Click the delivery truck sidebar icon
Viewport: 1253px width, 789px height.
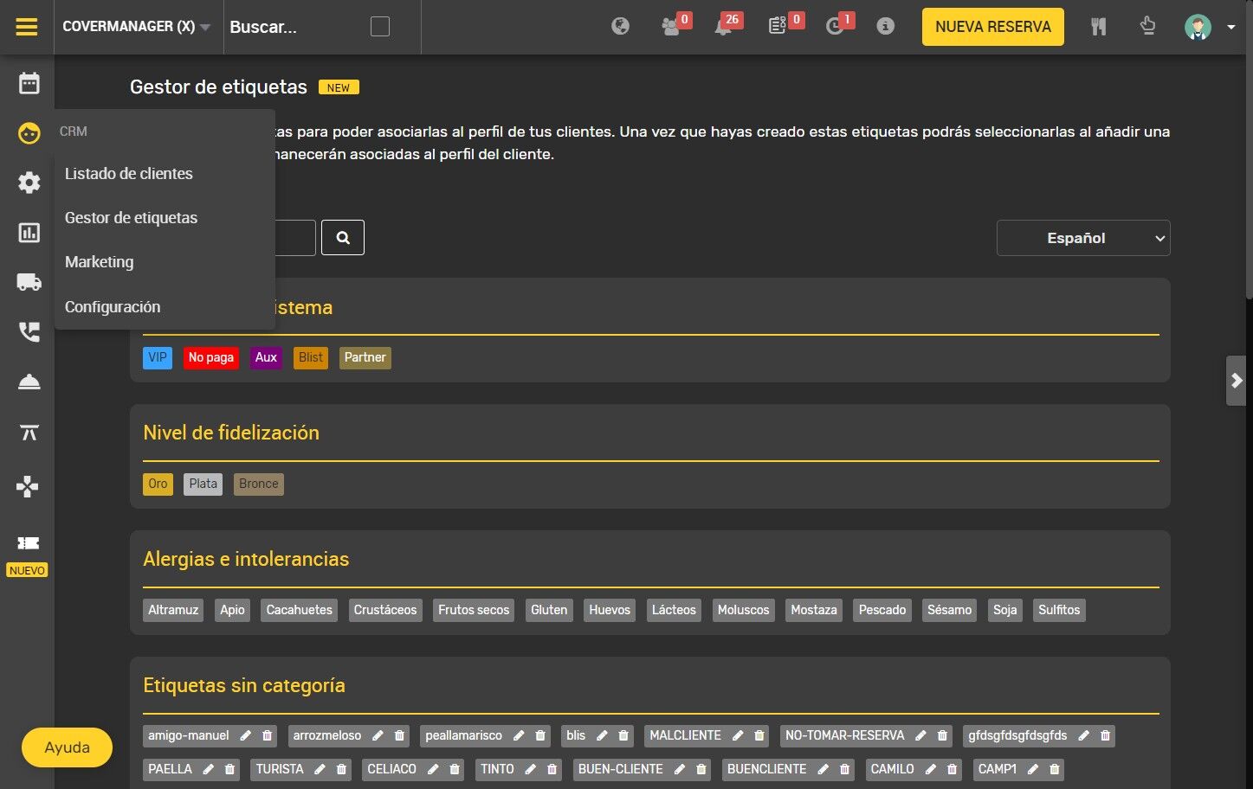click(29, 282)
